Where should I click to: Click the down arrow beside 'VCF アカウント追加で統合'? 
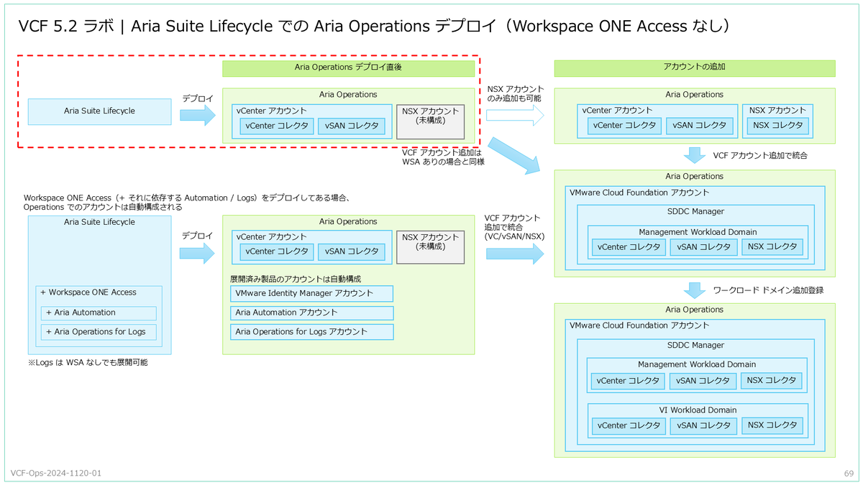coord(694,155)
